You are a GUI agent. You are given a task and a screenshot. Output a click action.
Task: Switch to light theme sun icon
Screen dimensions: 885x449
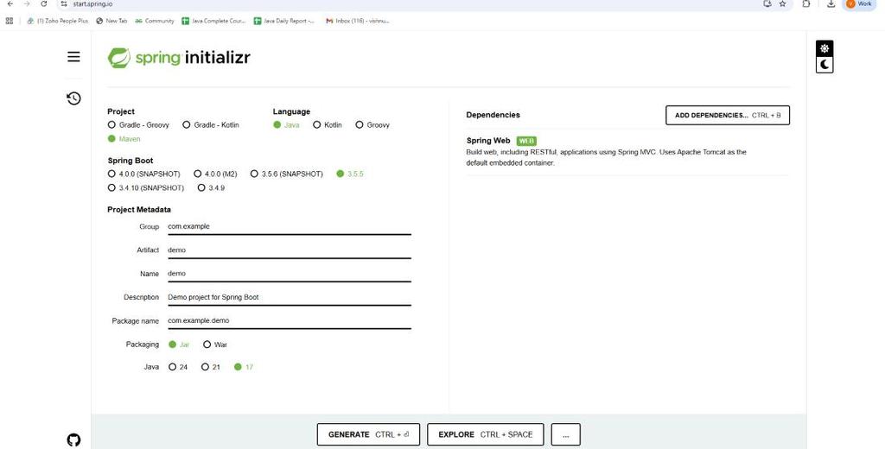pos(825,48)
